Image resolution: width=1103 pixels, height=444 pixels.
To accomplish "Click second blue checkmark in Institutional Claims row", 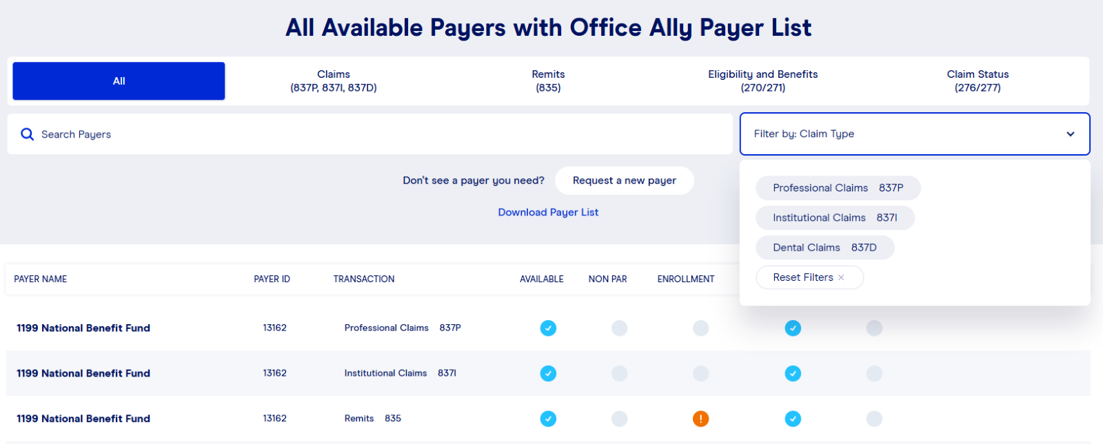I will tap(793, 374).
